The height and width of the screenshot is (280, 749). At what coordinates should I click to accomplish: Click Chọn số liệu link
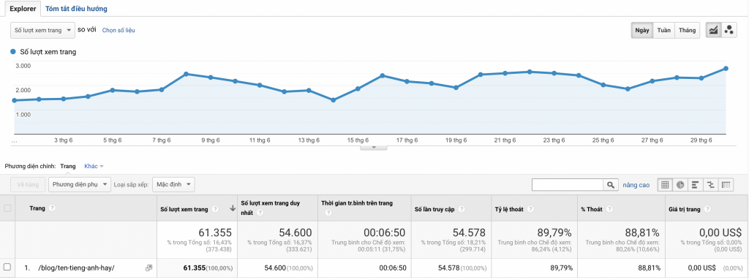point(118,30)
